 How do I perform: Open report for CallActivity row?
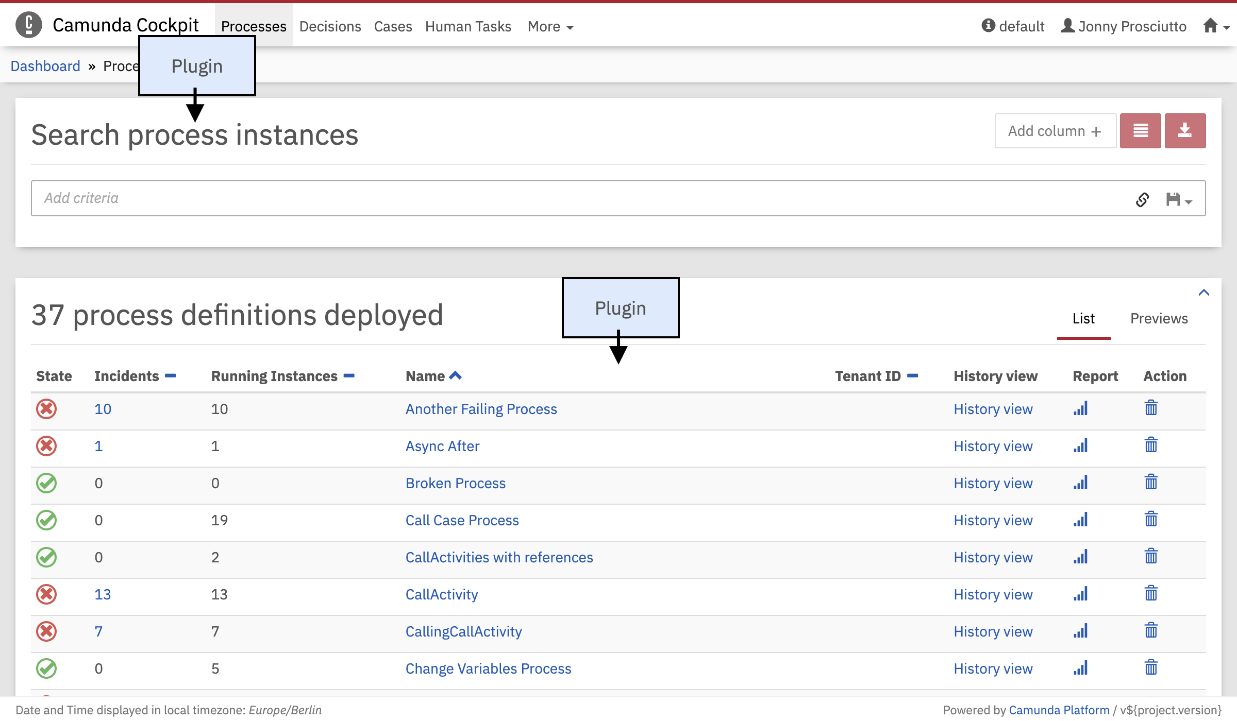click(1081, 594)
